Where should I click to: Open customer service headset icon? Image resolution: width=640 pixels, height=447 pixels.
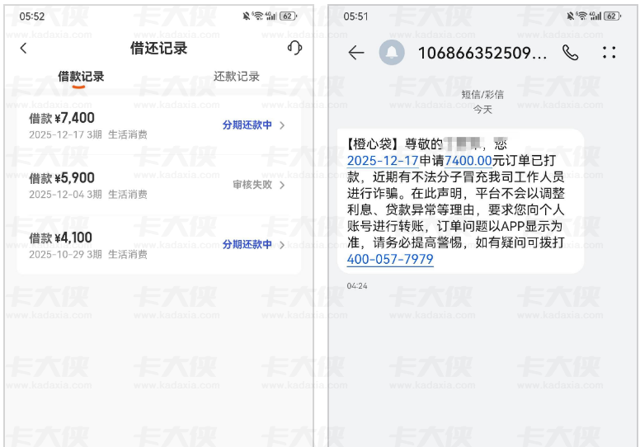(294, 48)
